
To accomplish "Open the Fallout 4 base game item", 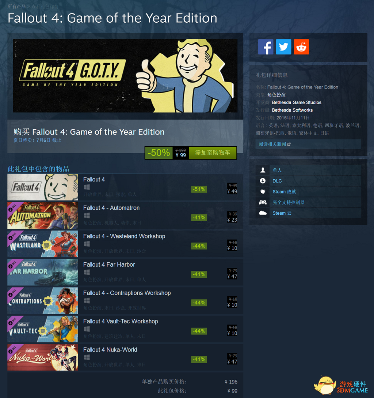I will pyautogui.click(x=125, y=187).
